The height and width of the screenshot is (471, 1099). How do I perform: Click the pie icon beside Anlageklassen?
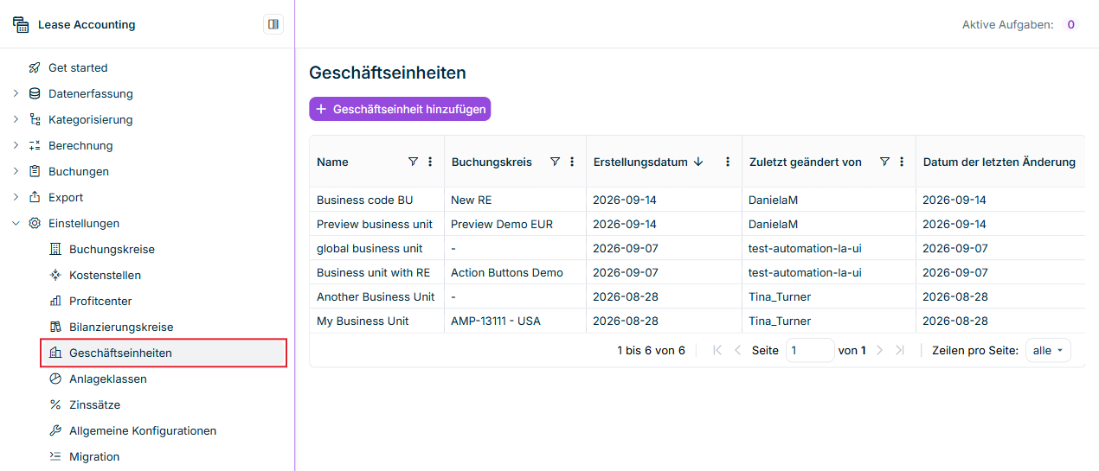pos(55,379)
